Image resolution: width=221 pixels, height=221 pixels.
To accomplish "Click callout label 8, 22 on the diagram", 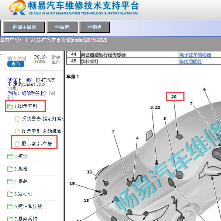I will [155, 108].
